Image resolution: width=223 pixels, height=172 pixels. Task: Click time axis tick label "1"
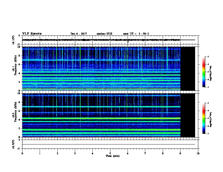40,153
